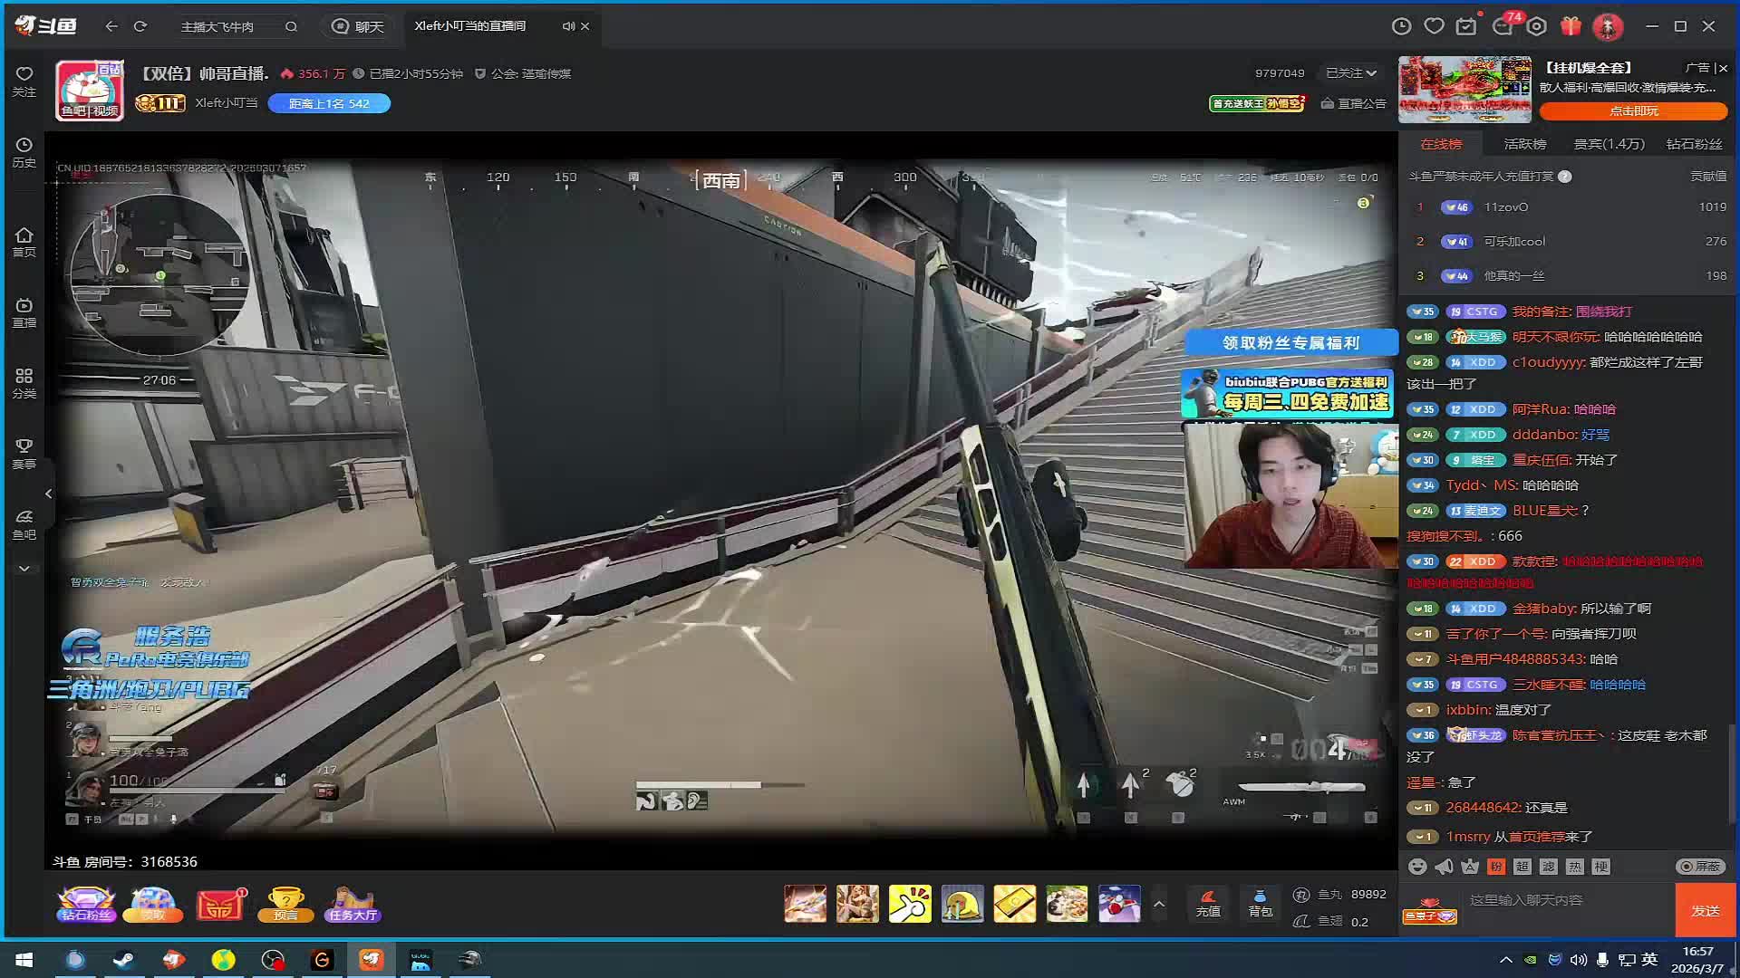Expand the gift bar upward arrow
The image size is (1740, 978).
click(1158, 904)
